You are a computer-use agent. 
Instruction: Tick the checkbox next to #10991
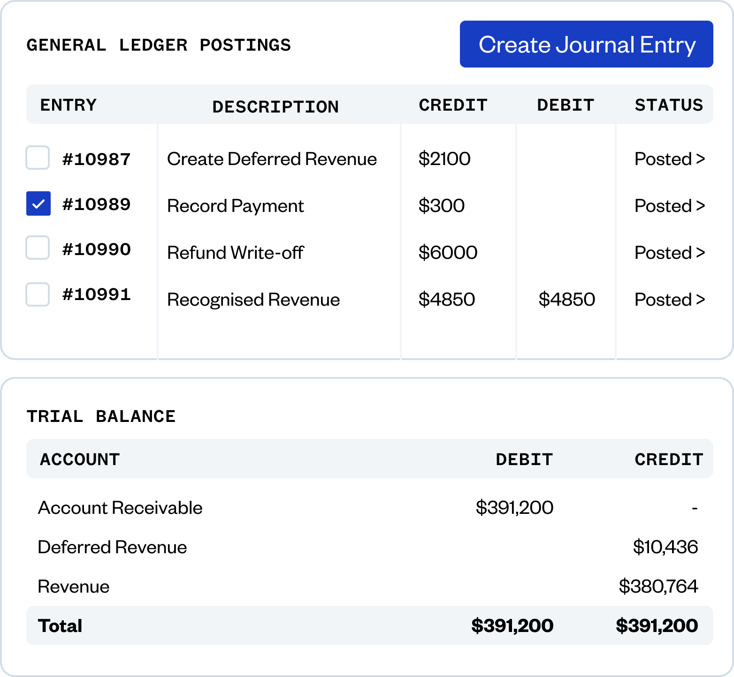click(38, 294)
